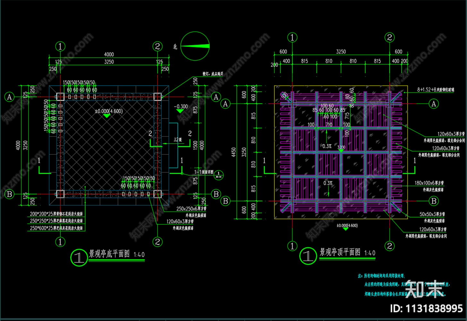Click the 12级 steps label
The height and width of the screenshot is (321, 467).
click(x=178, y=140)
